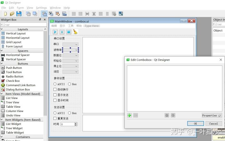Open the Edit menu
This screenshot has width=225, height=141.
tap(11, 8)
